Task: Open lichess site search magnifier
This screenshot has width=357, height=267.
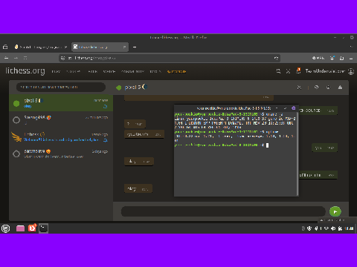Action: pyautogui.click(x=278, y=71)
